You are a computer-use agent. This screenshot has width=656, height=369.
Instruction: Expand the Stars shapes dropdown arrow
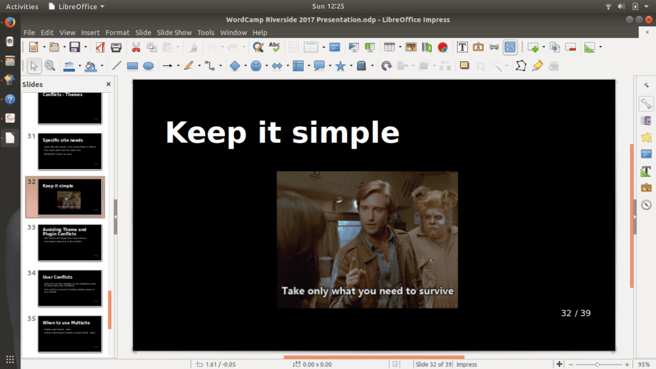pyautogui.click(x=350, y=66)
